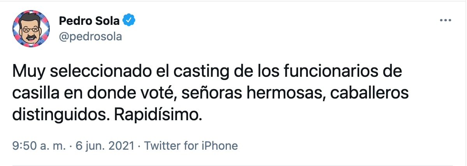The height and width of the screenshot is (166, 467).
Task: Open the Twitter for iPhone source link
Action: click(191, 146)
